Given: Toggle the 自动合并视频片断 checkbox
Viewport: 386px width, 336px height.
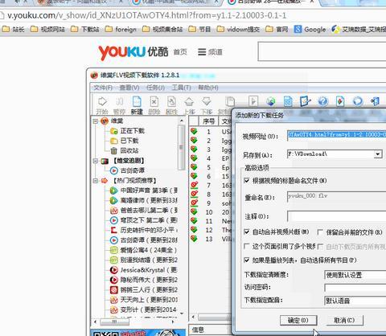Looking at the screenshot, I should coord(247,232).
